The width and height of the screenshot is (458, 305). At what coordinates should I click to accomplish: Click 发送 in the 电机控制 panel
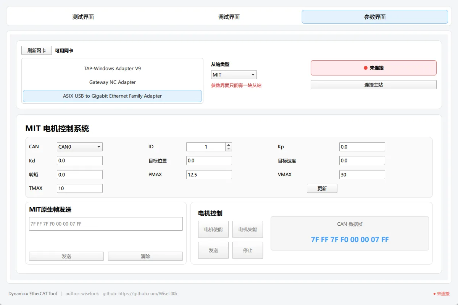pyautogui.click(x=213, y=250)
